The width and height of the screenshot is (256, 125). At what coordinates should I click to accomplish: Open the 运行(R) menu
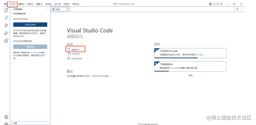(58, 4)
